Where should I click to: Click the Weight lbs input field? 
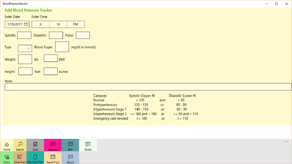pyautogui.click(x=25, y=59)
